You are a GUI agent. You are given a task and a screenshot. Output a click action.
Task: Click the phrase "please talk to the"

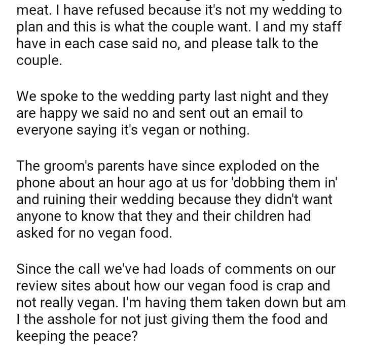274,43
